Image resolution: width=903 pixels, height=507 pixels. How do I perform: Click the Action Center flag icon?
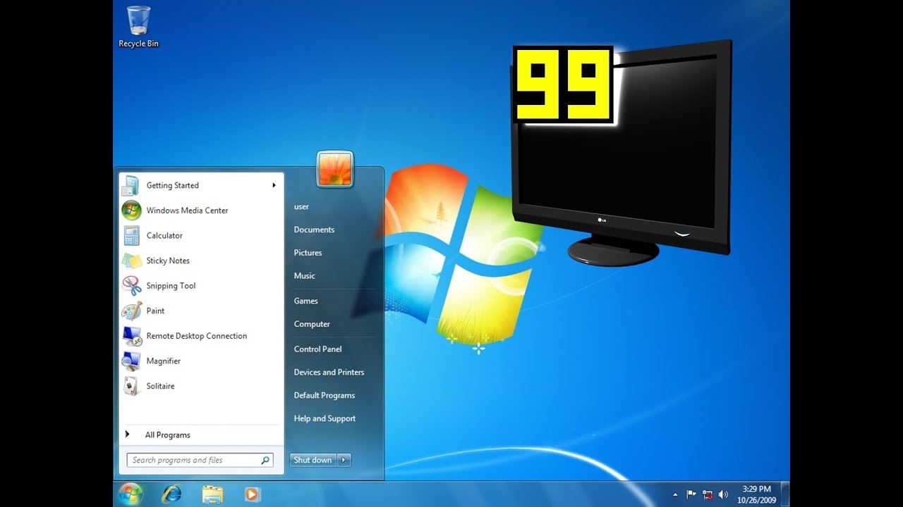point(691,494)
